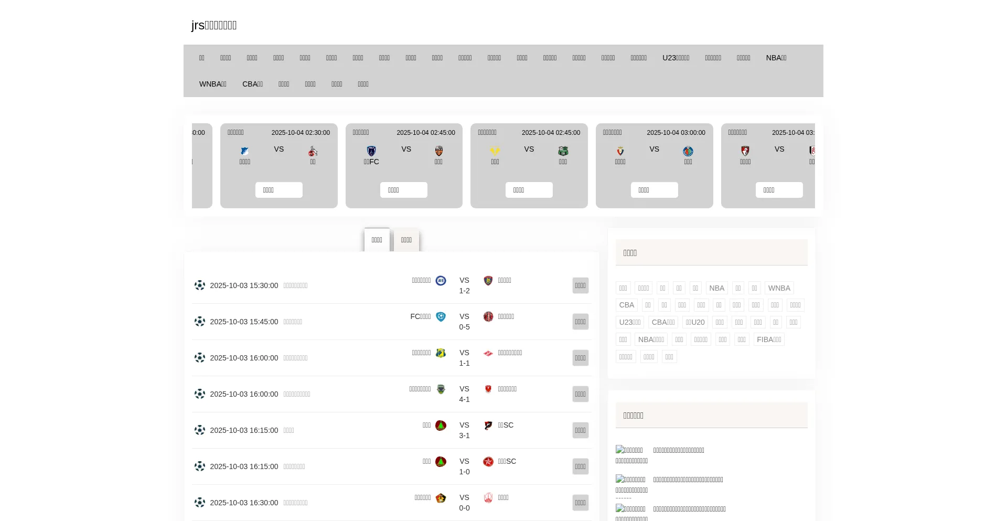Click the green triangle team logo in the 3-1 match
The image size is (1007, 521).
coord(441,426)
